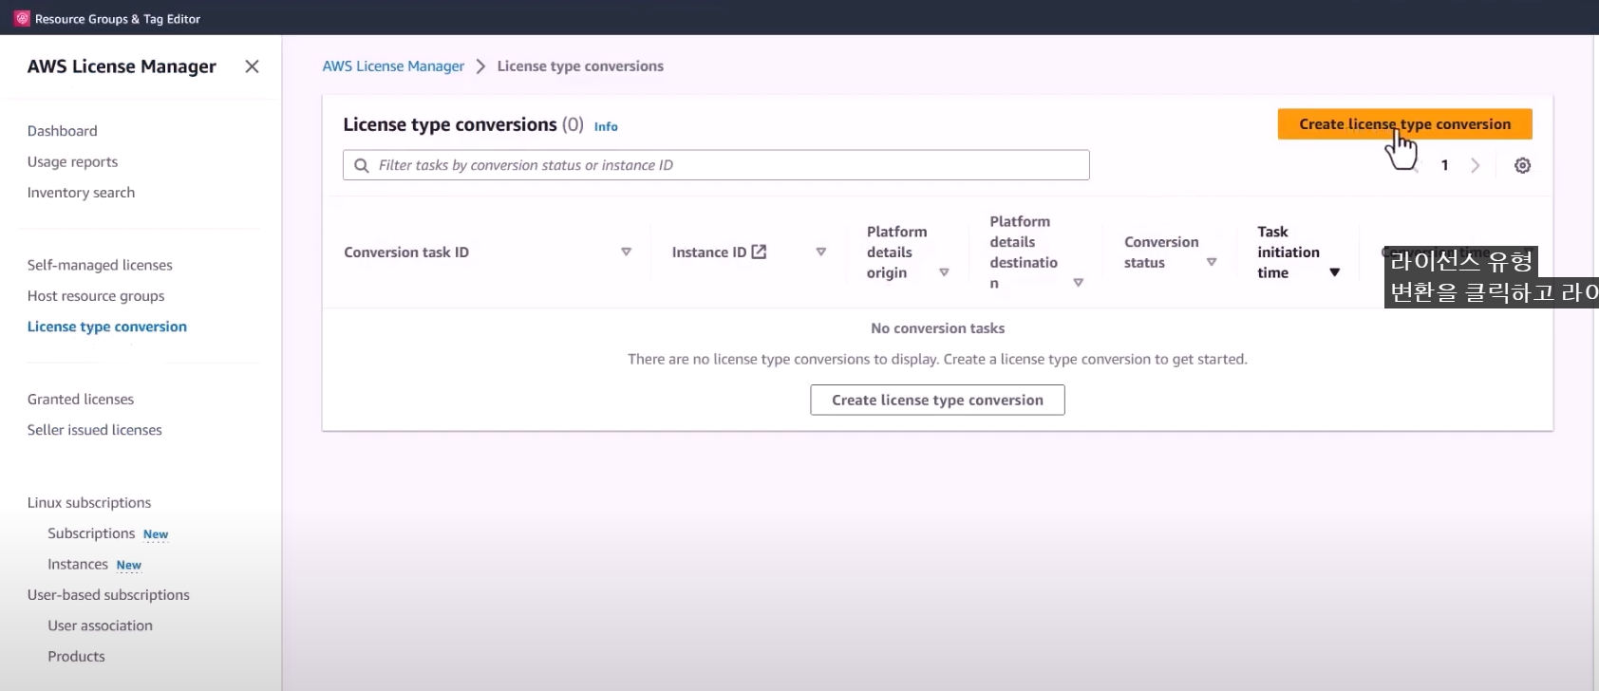This screenshot has width=1599, height=691.
Task: Sort by Platform details origin arrow
Action: (944, 272)
